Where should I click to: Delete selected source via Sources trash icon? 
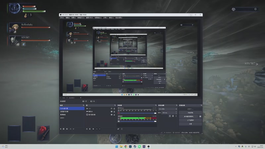click(90, 129)
